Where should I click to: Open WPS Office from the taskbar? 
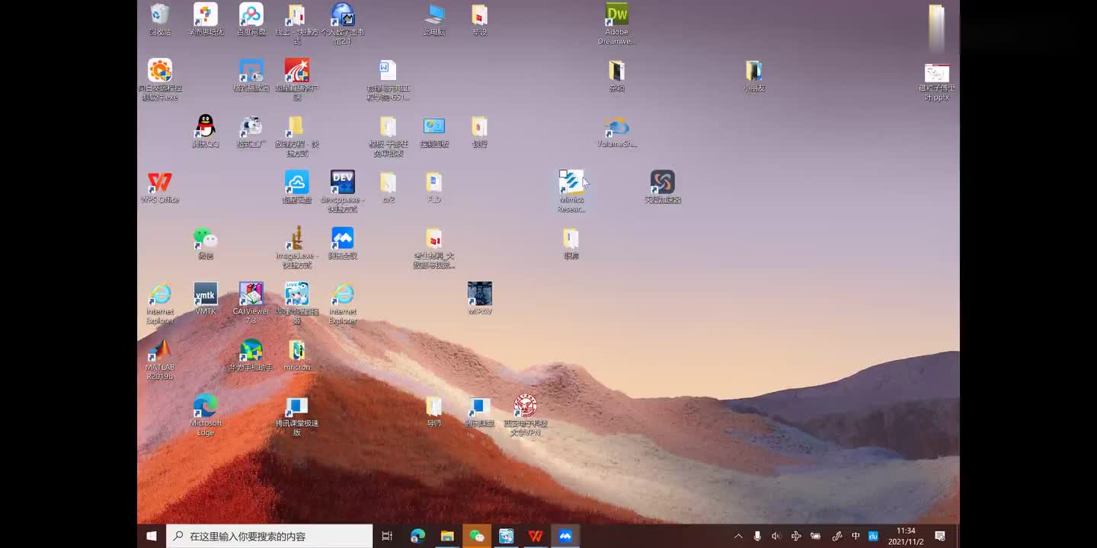(536, 536)
